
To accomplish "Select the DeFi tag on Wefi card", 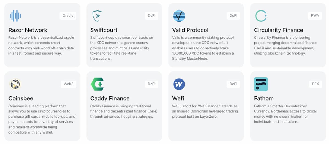I will tap(233, 84).
